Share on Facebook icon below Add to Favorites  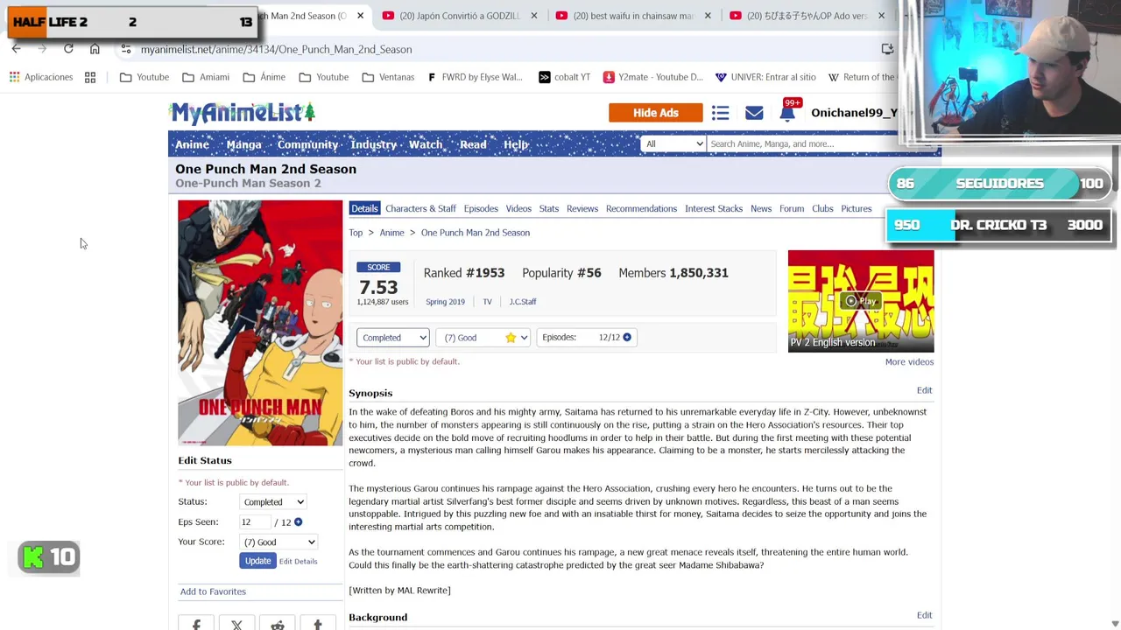[x=196, y=625]
